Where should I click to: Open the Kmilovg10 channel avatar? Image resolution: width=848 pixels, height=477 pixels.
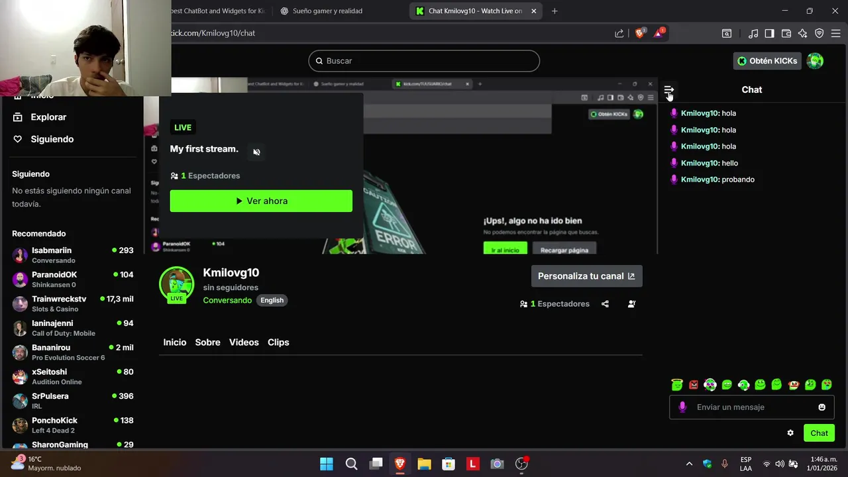[x=176, y=284]
